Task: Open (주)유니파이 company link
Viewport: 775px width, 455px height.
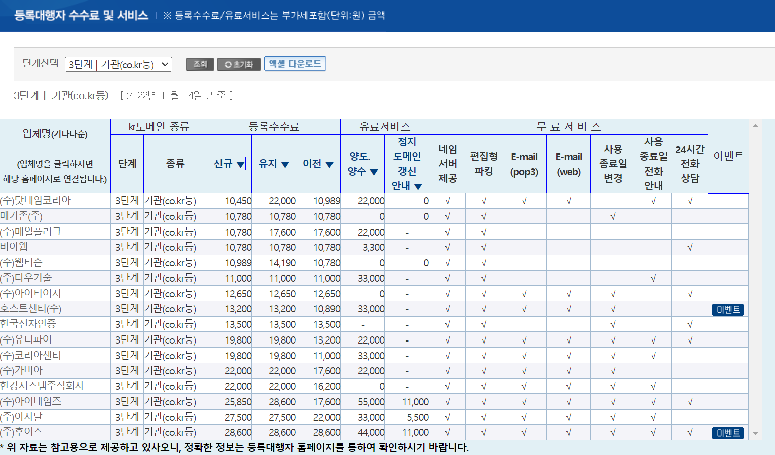Action: tap(26, 339)
